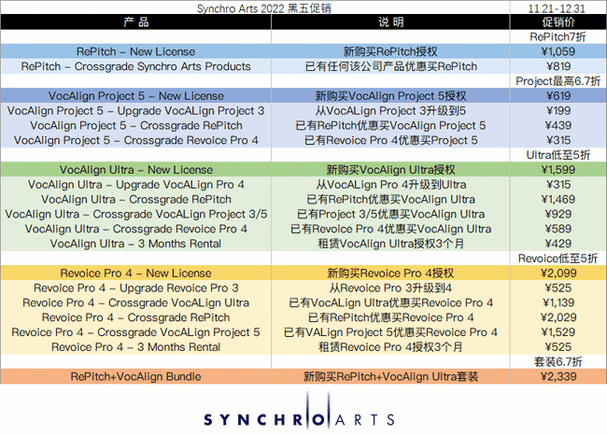Image resolution: width=607 pixels, height=435 pixels.
Task: Click '从VocALign Project 3升级到5' cell
Action: (390, 111)
